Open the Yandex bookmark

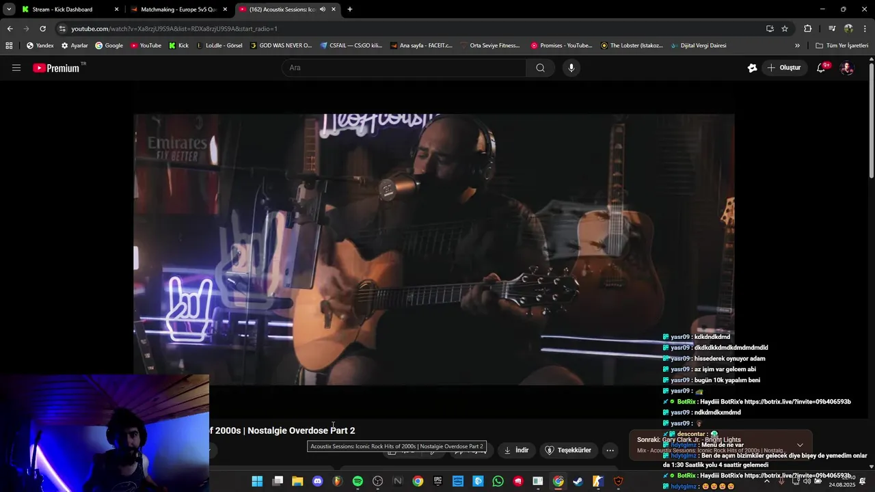(x=40, y=46)
